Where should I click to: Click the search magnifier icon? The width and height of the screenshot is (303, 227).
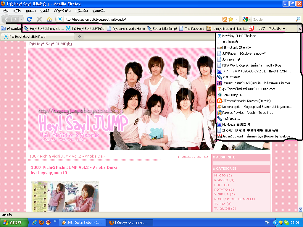click(298, 19)
